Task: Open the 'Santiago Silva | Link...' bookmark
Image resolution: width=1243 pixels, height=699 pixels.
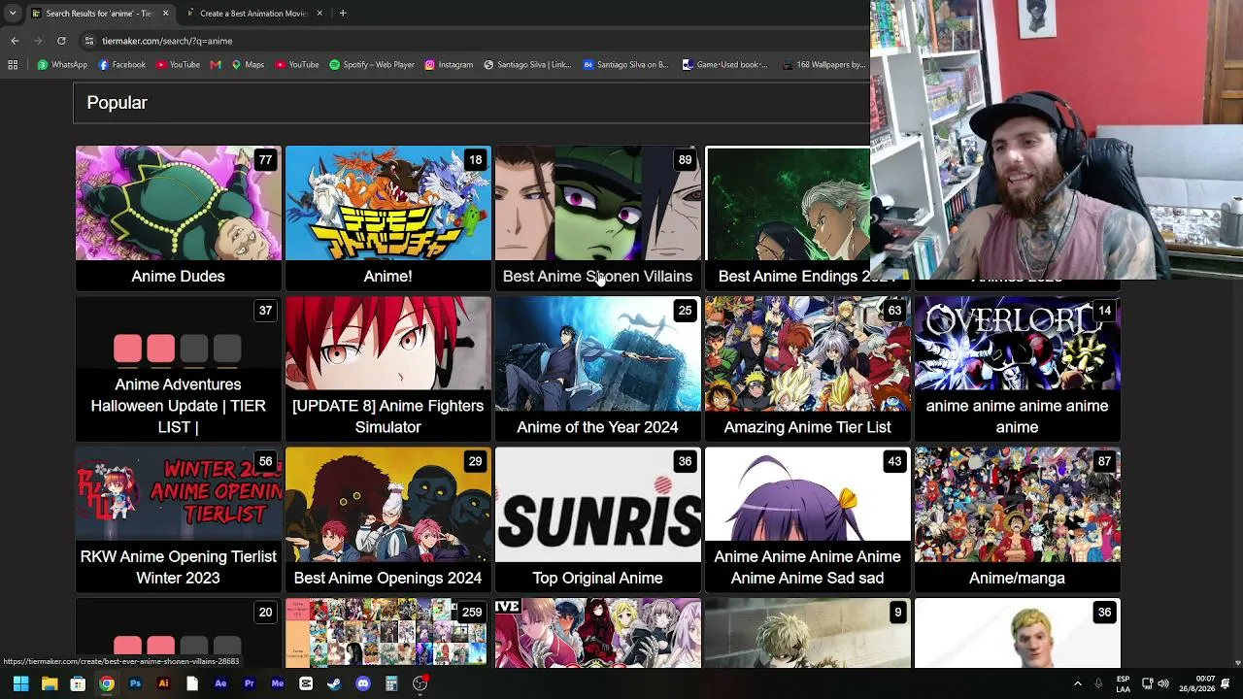Action: [x=526, y=65]
